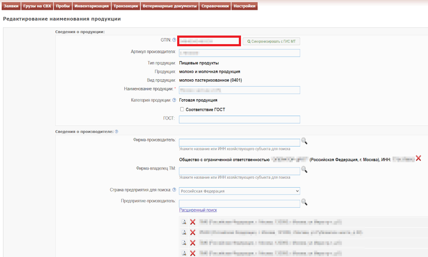Toggle the Соответствие ГОСТ checkbox
Image resolution: width=428 pixels, height=257 pixels.
pyautogui.click(x=182, y=109)
